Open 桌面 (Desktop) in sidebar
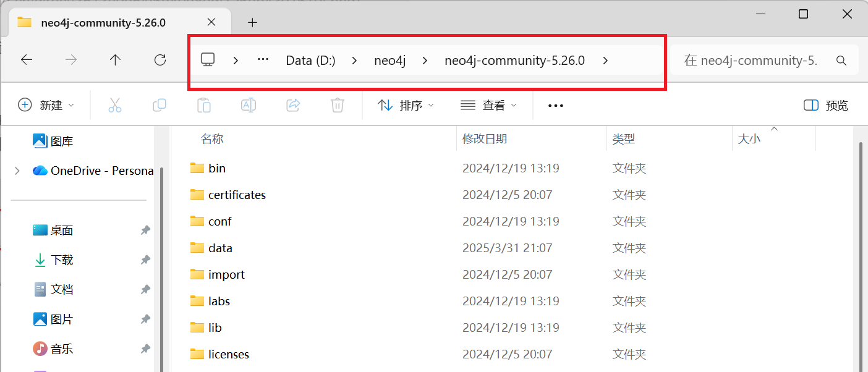Viewport: 868px width, 372px height. (x=53, y=230)
